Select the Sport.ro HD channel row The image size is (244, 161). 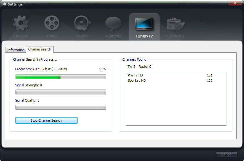click(x=176, y=80)
